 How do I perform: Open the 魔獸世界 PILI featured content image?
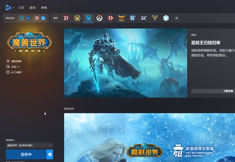[x=150, y=137]
